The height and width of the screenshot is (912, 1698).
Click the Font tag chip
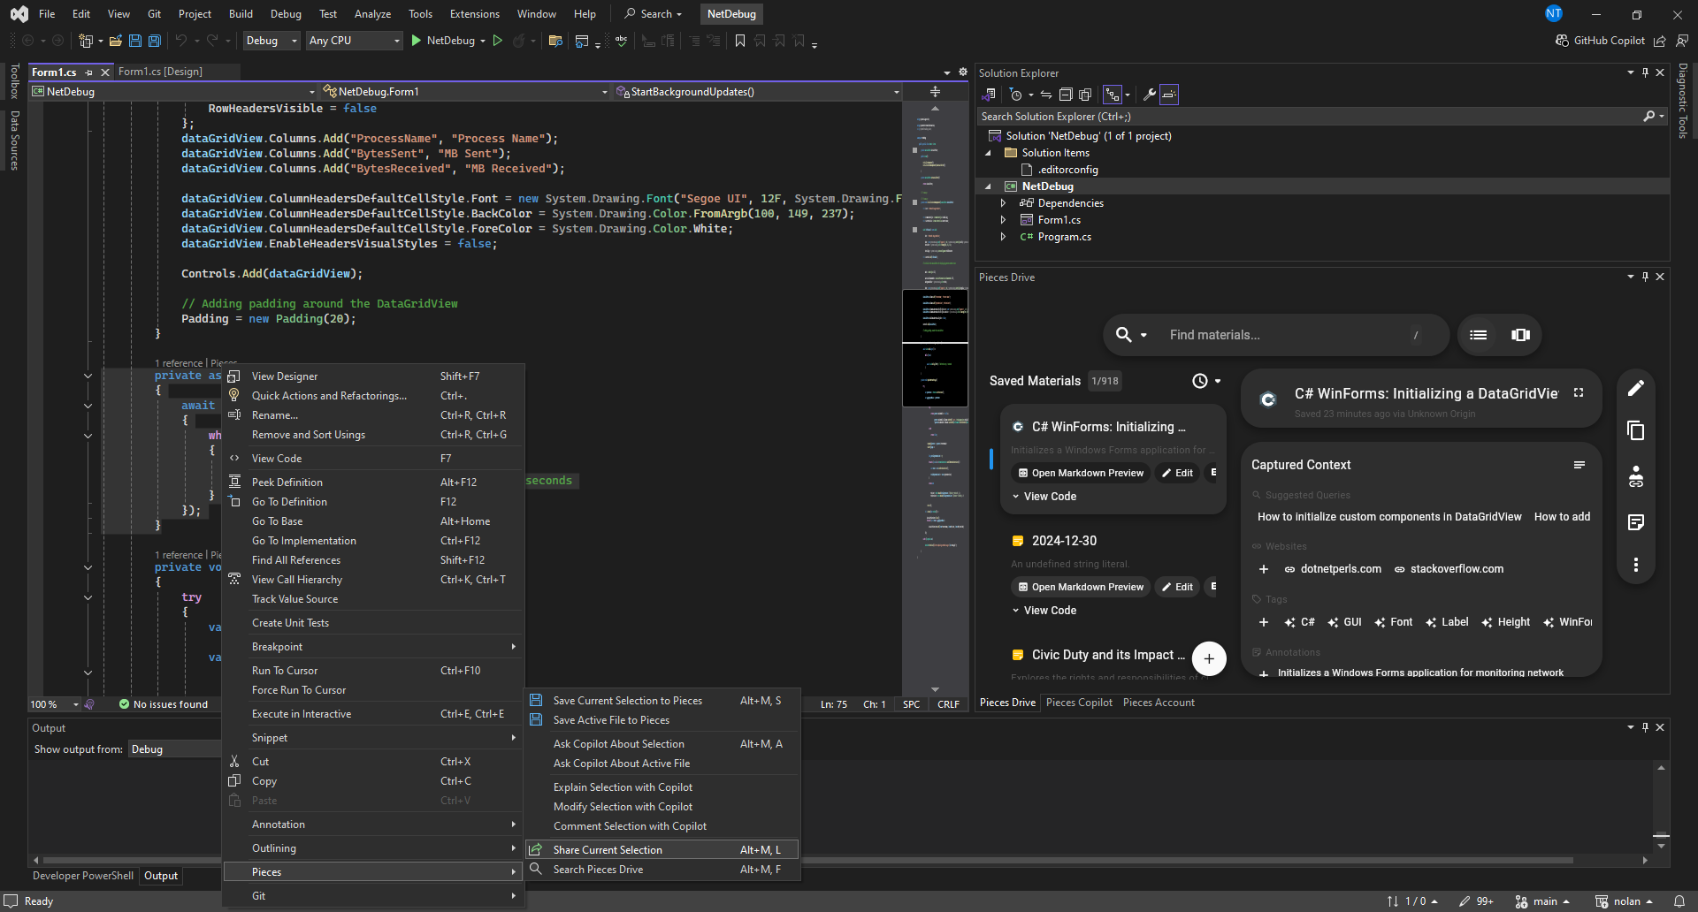1394,622
